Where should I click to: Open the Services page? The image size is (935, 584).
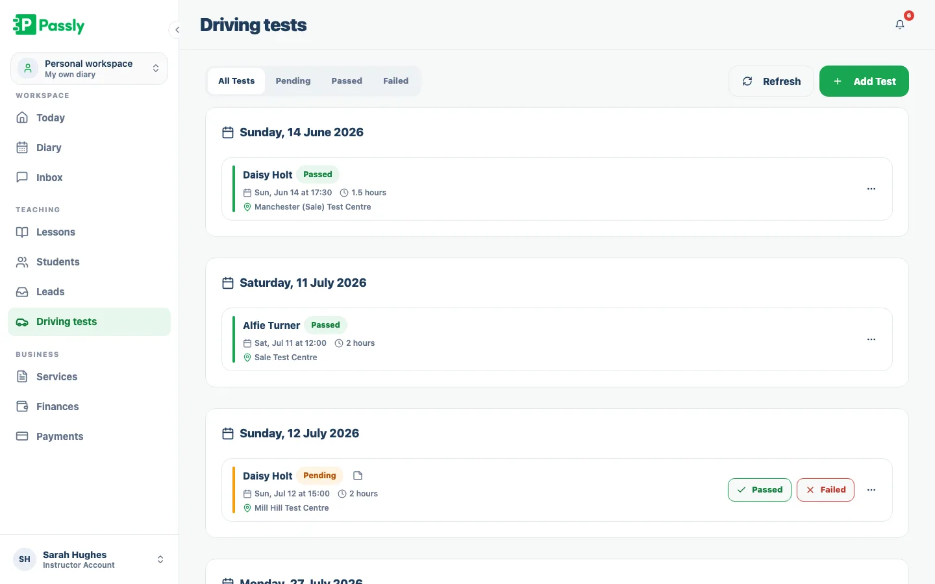point(90,376)
